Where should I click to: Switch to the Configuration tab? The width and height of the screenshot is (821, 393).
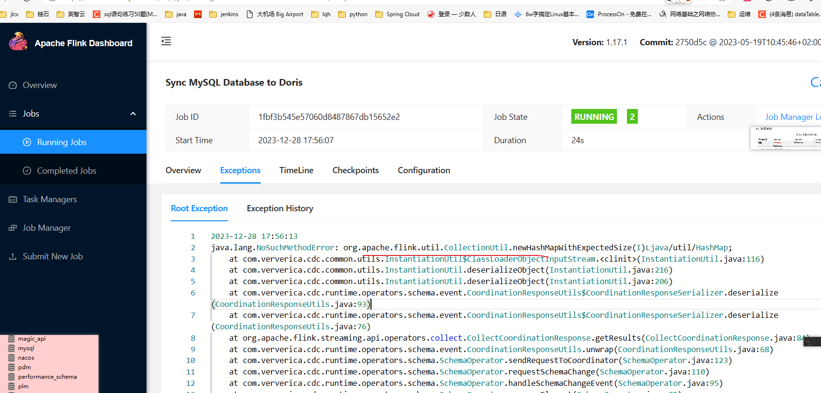[424, 170]
